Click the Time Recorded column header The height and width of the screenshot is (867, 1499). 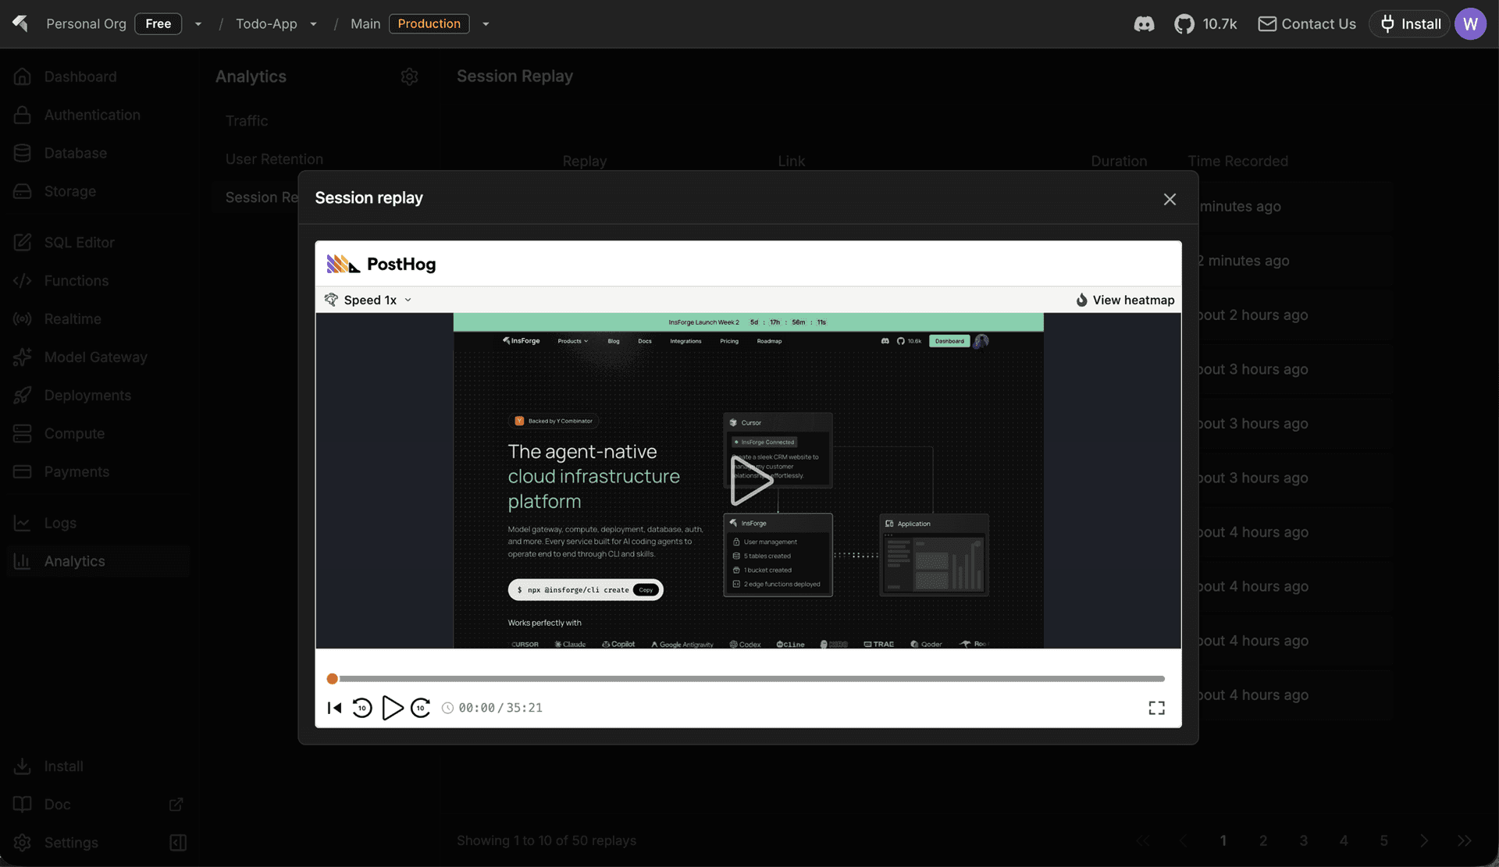pos(1237,161)
